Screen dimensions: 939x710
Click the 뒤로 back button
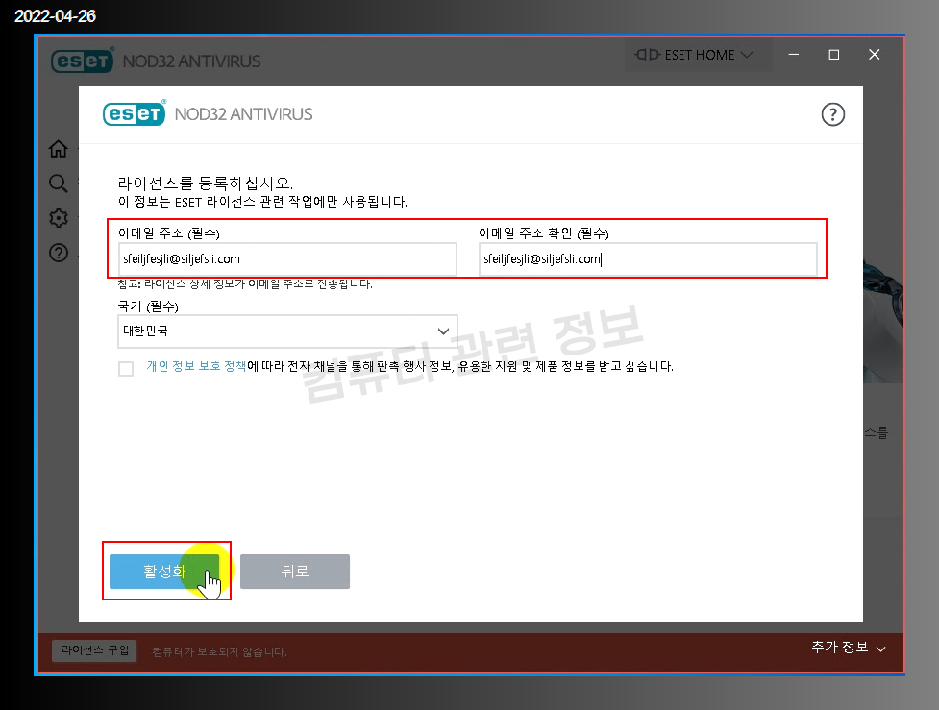(x=295, y=571)
